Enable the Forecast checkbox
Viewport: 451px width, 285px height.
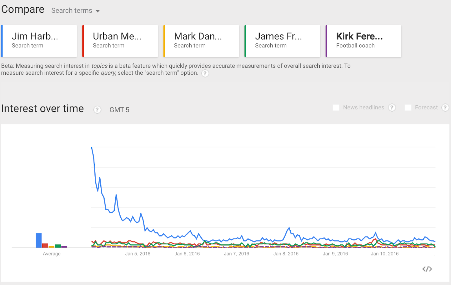408,107
